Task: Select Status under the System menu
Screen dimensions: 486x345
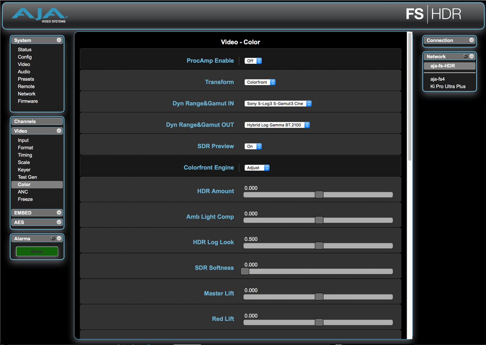Action: point(24,49)
